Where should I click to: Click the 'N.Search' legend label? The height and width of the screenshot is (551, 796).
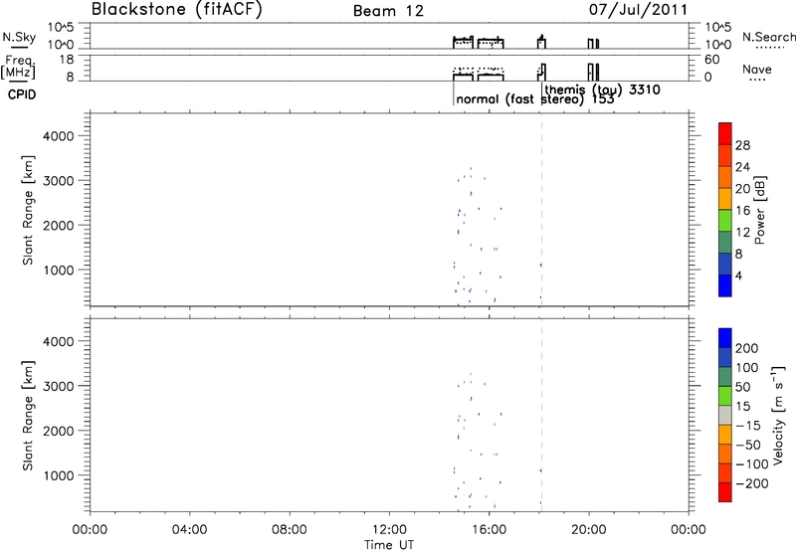point(769,37)
